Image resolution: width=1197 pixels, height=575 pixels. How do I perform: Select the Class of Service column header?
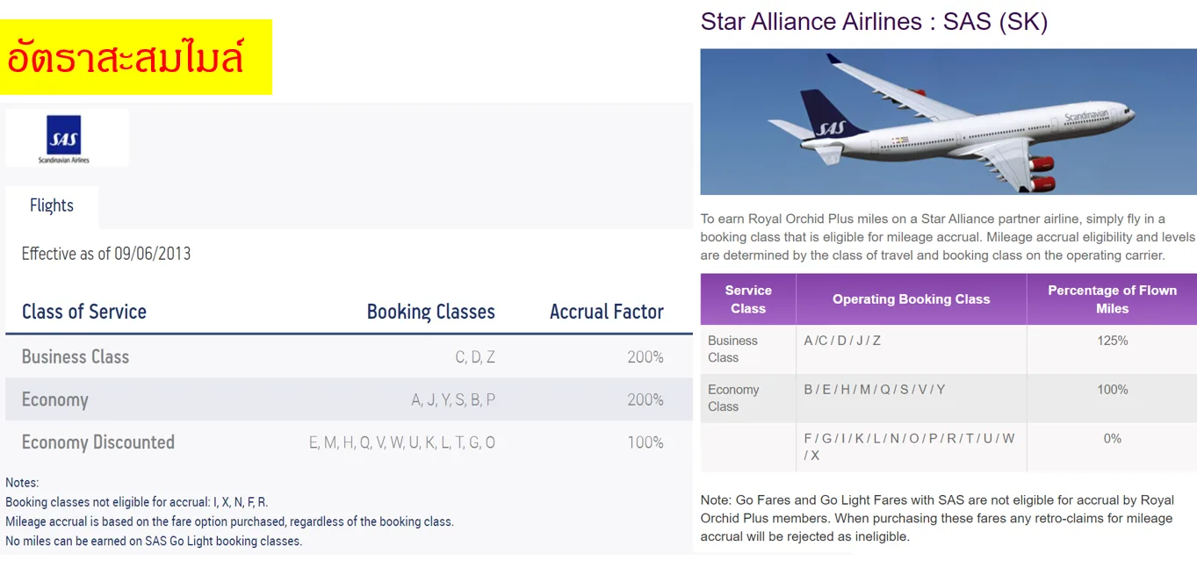tap(84, 312)
